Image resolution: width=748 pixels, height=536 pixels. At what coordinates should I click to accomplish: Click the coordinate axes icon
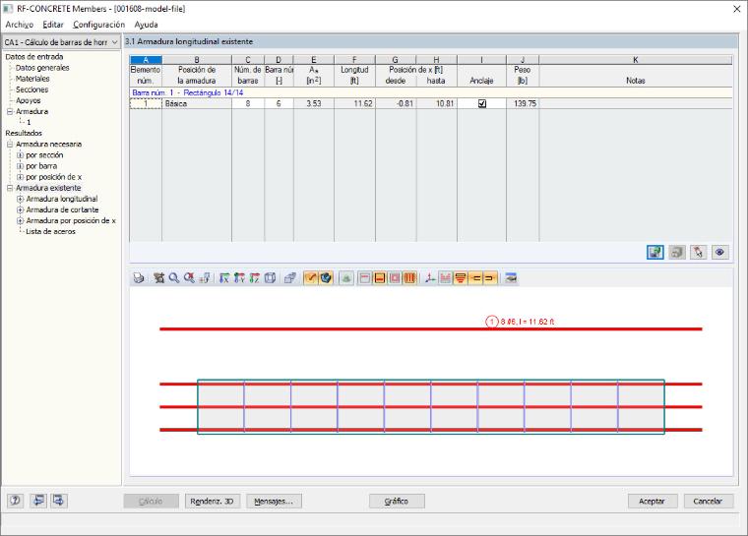(430, 277)
